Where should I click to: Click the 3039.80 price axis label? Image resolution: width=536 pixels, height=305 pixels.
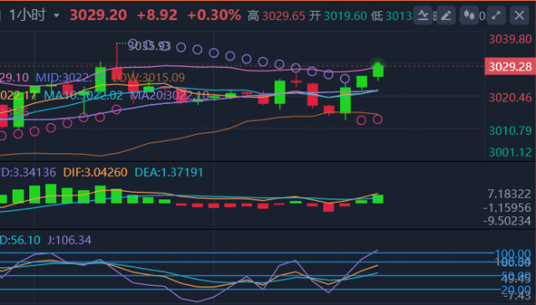tap(510, 39)
